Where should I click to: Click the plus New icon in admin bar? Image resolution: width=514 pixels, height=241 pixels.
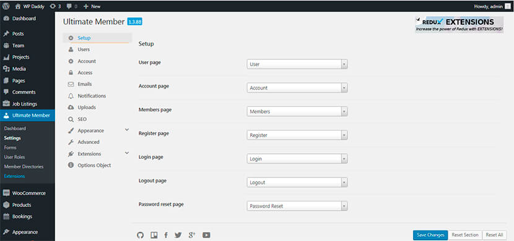pyautogui.click(x=86, y=6)
